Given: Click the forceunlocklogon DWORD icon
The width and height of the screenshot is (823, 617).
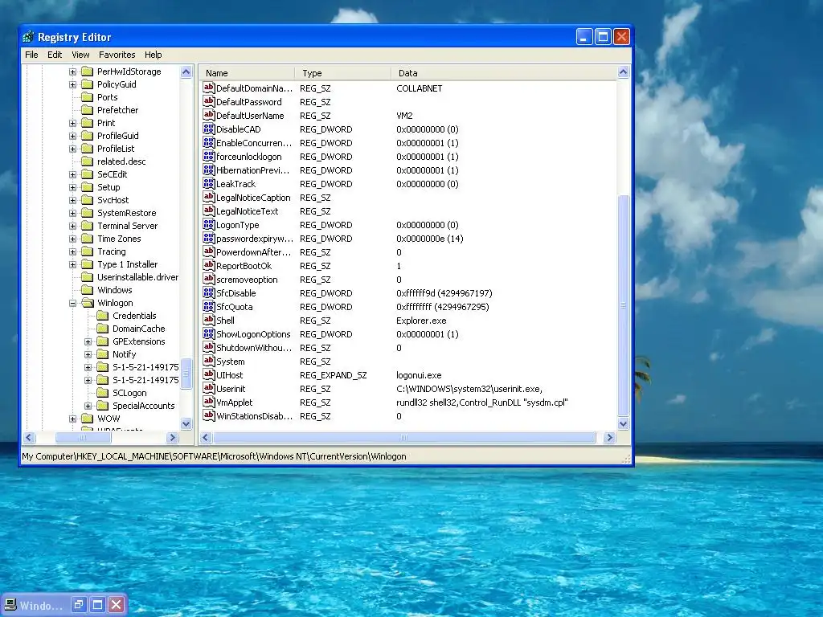Looking at the screenshot, I should 209,156.
